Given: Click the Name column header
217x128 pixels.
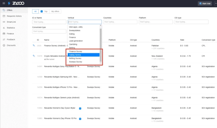Looking at the screenshot, I should (47, 40).
